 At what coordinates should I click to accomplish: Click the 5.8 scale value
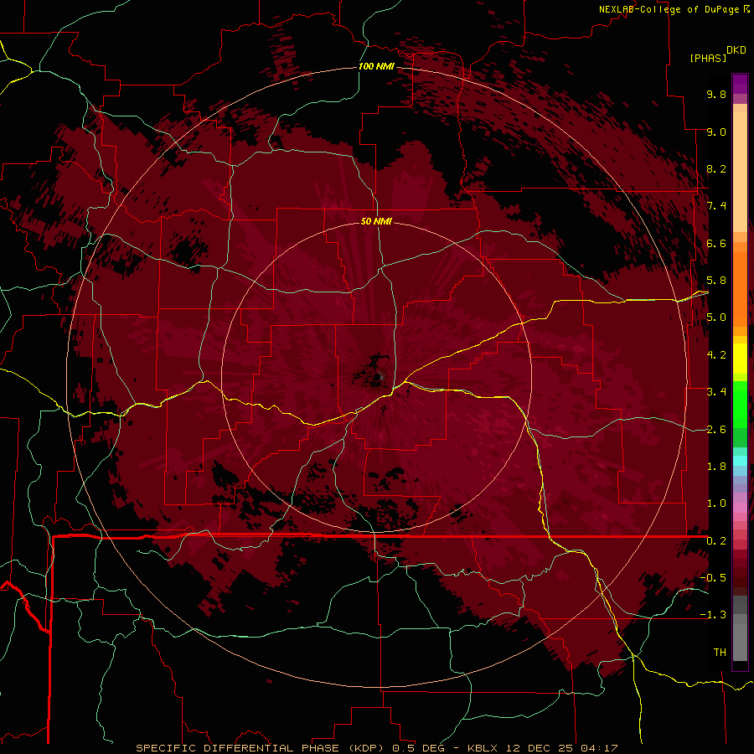[716, 281]
